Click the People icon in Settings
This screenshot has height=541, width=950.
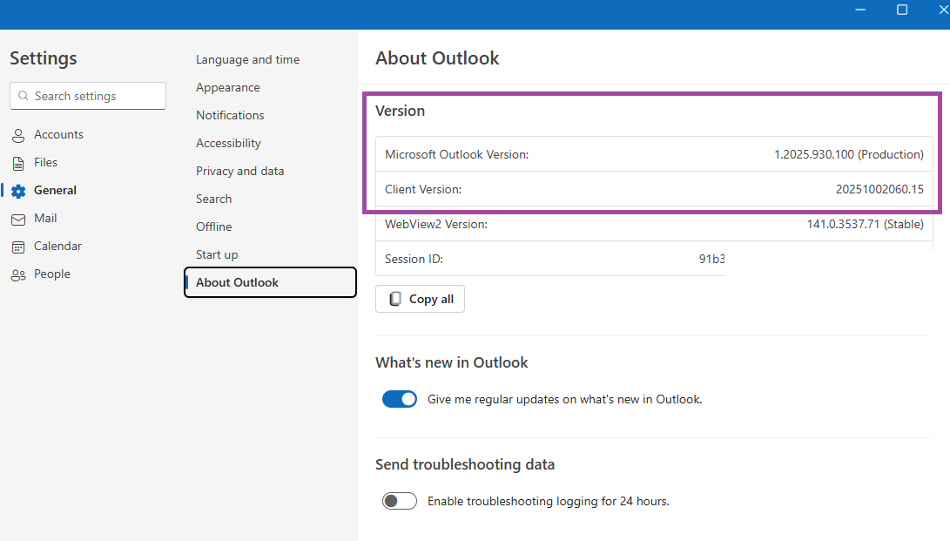click(x=18, y=274)
